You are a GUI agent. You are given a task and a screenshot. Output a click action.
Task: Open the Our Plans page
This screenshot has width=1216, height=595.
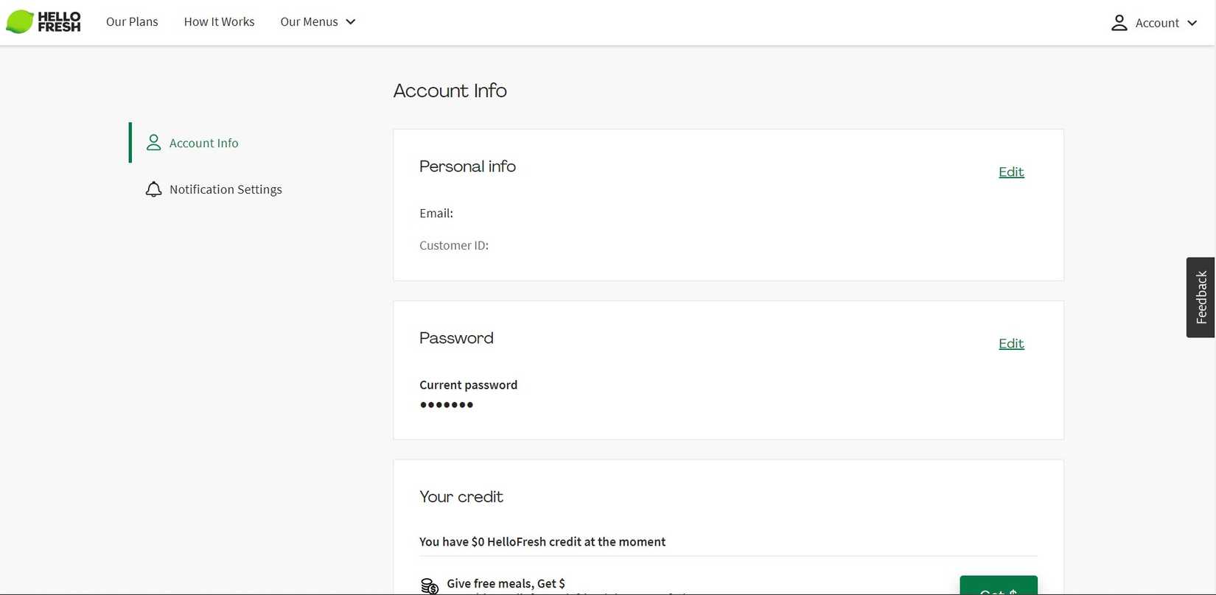pos(132,22)
